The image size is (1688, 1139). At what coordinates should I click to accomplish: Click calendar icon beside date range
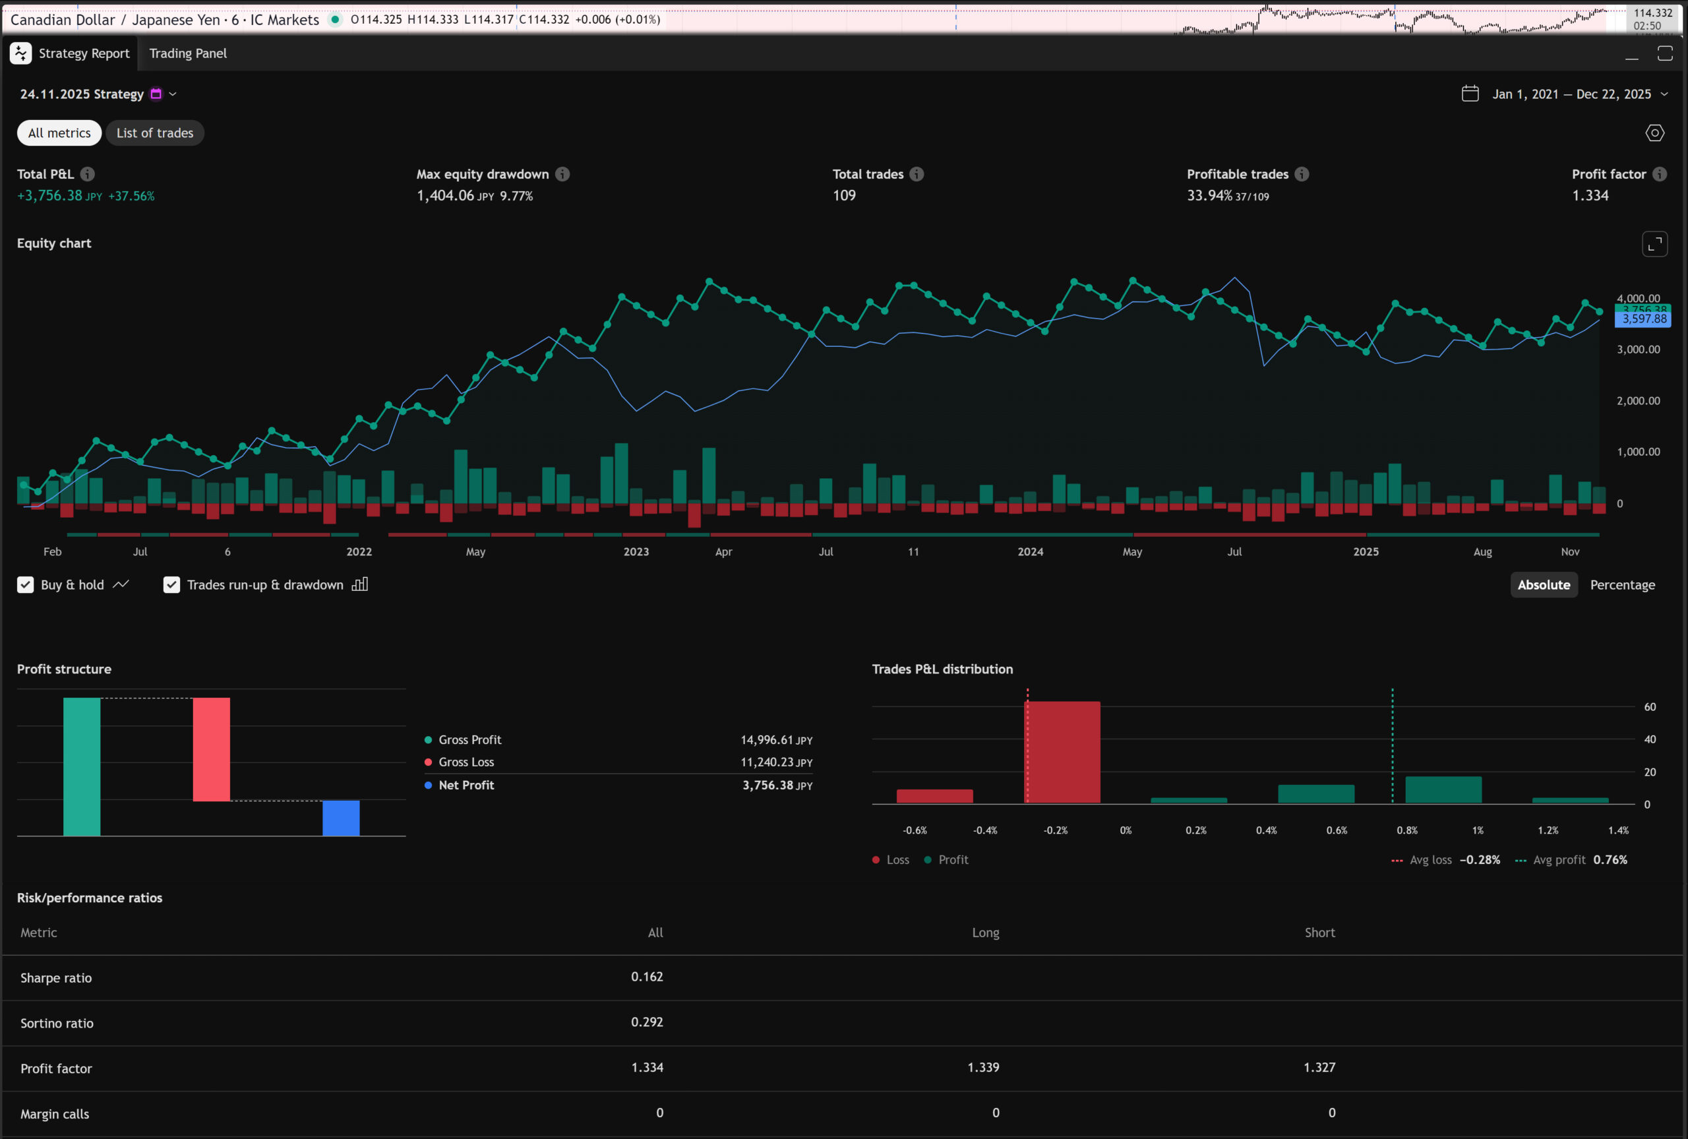click(x=1470, y=94)
